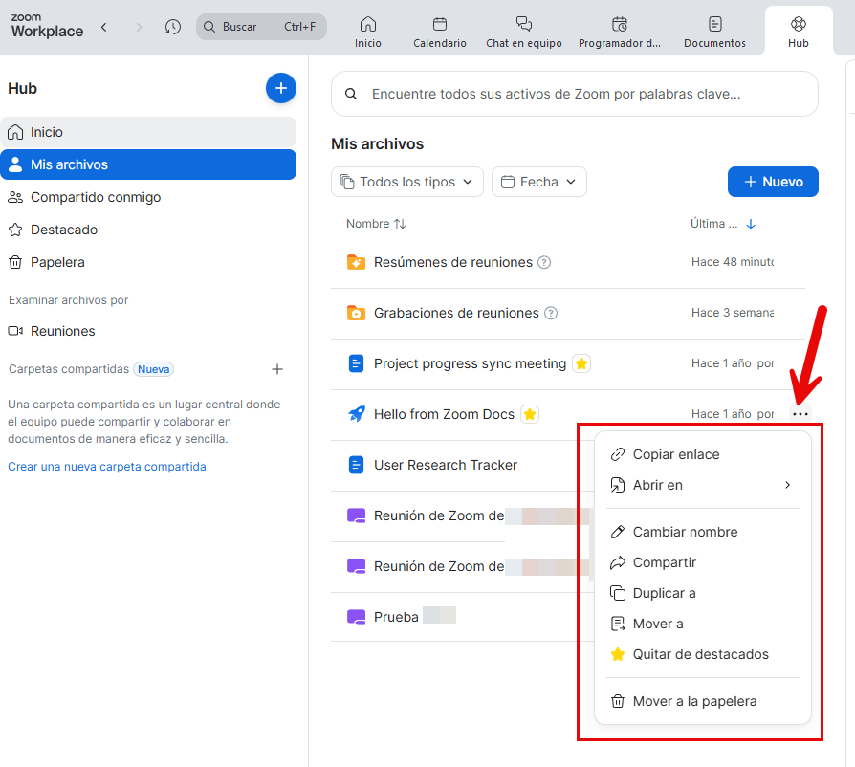Viewport: 855px width, 767px height.
Task: Sort by the Nombre column header
Action: [376, 224]
